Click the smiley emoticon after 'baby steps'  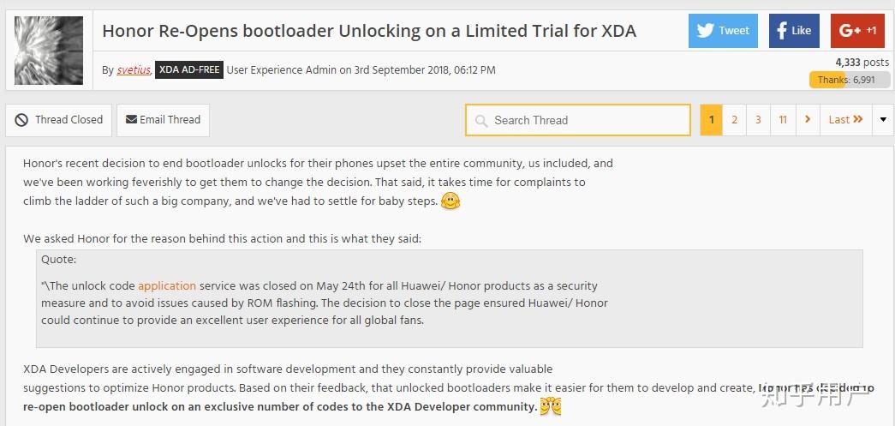[450, 202]
